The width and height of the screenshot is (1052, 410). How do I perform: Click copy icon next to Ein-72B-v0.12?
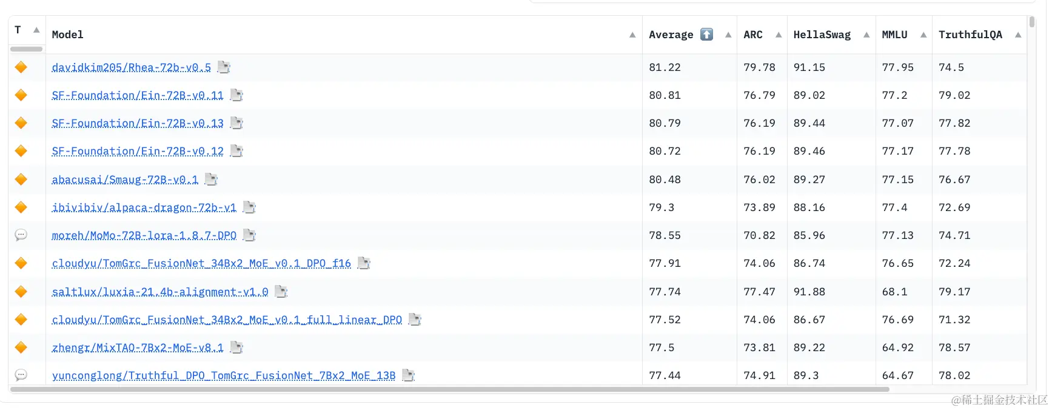236,151
